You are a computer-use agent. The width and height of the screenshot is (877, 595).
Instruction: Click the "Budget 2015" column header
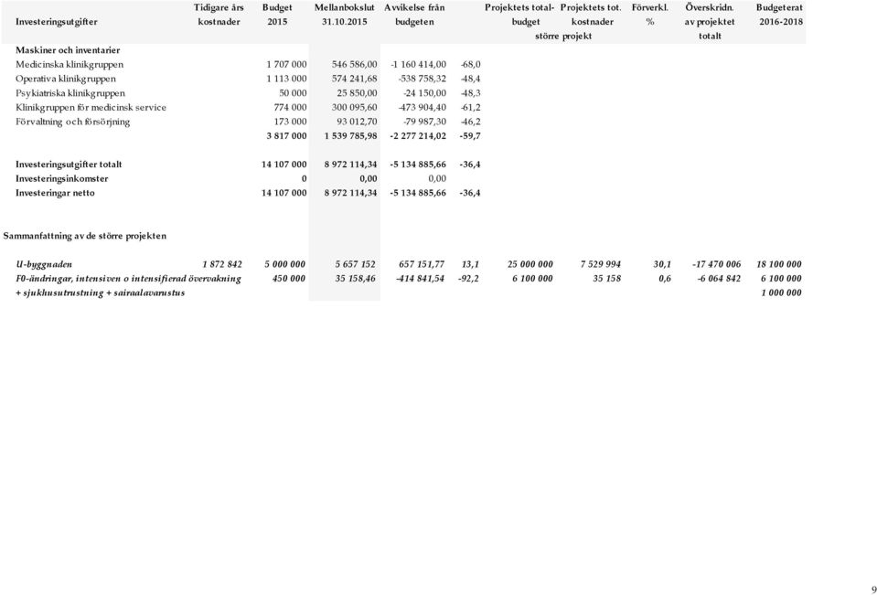[277, 16]
